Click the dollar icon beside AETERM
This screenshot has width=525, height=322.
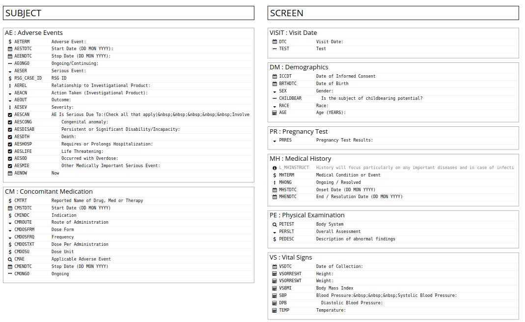point(10,42)
